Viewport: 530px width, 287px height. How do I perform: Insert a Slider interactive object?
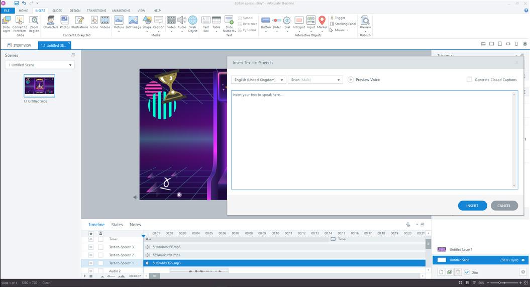coord(277,24)
